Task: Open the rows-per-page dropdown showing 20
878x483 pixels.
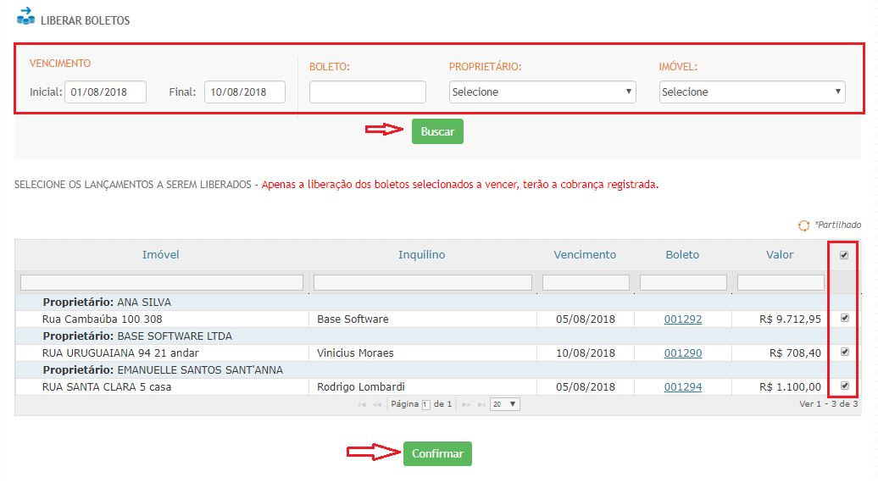Action: (x=505, y=405)
